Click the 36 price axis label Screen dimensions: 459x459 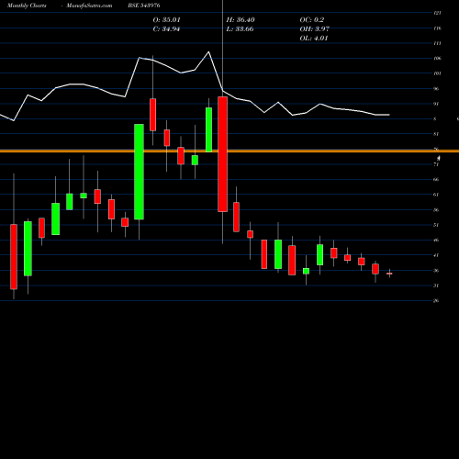(436, 271)
